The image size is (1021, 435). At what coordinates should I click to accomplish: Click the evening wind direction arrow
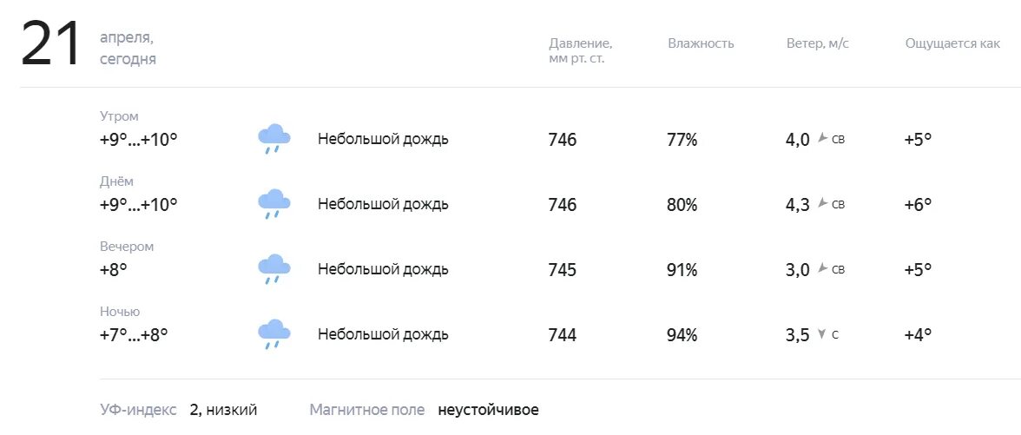pyautogui.click(x=822, y=268)
